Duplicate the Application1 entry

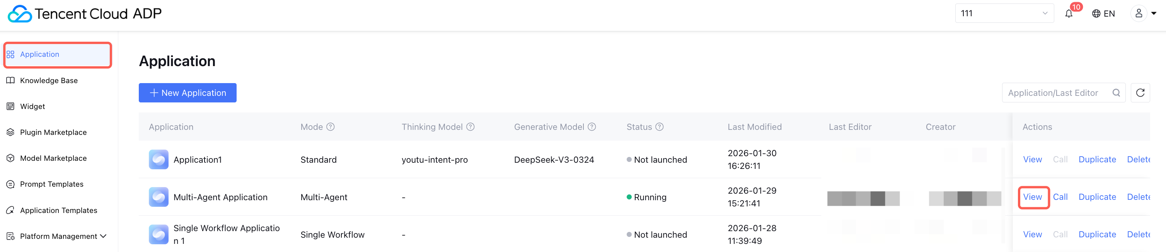pos(1097,159)
